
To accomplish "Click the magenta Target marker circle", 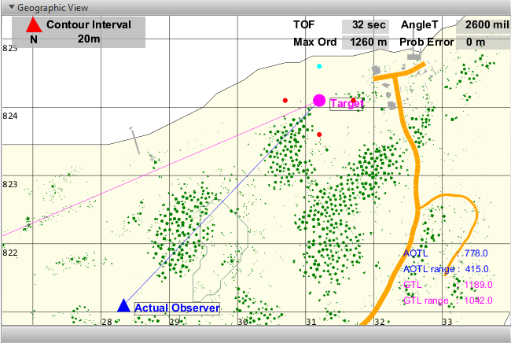I will click(319, 101).
